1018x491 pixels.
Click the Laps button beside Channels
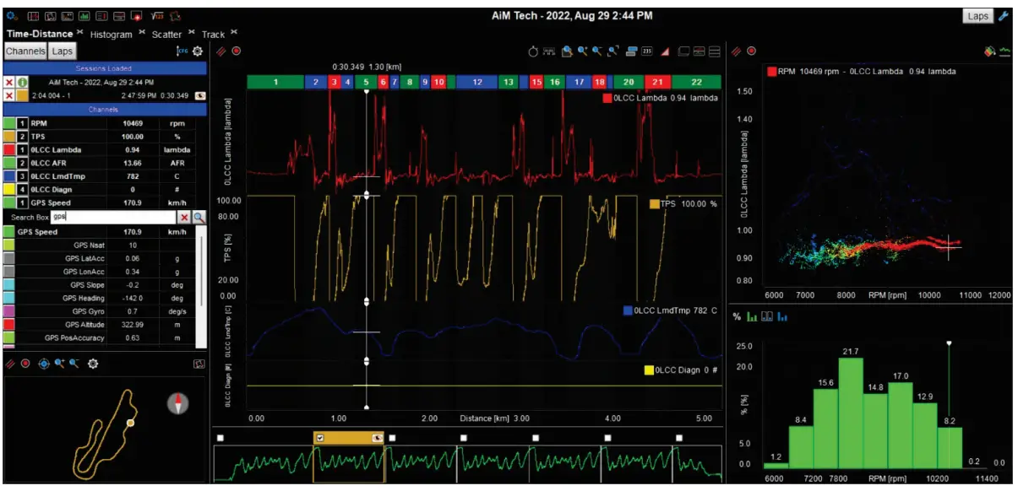point(62,51)
